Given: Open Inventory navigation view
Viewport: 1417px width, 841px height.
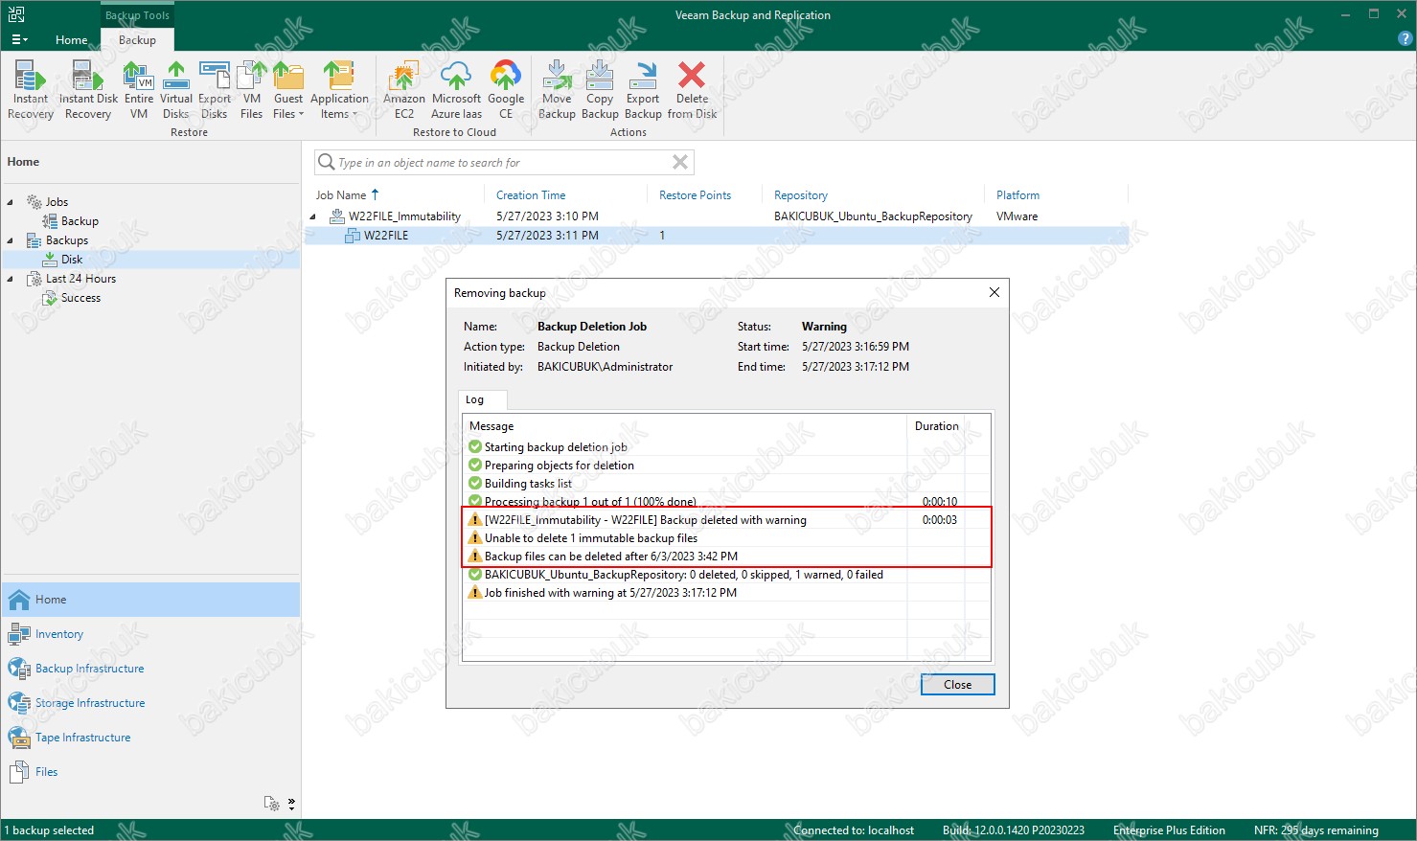Looking at the screenshot, I should coord(151,634).
